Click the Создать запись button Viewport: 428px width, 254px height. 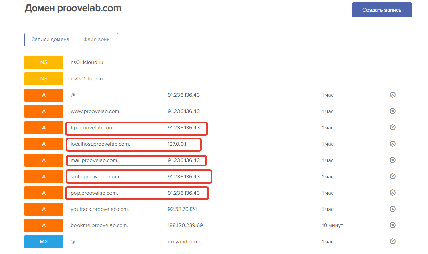pyautogui.click(x=382, y=10)
